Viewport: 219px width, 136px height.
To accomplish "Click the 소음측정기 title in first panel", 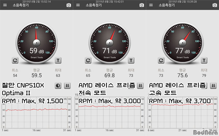I will tap(21, 5).
